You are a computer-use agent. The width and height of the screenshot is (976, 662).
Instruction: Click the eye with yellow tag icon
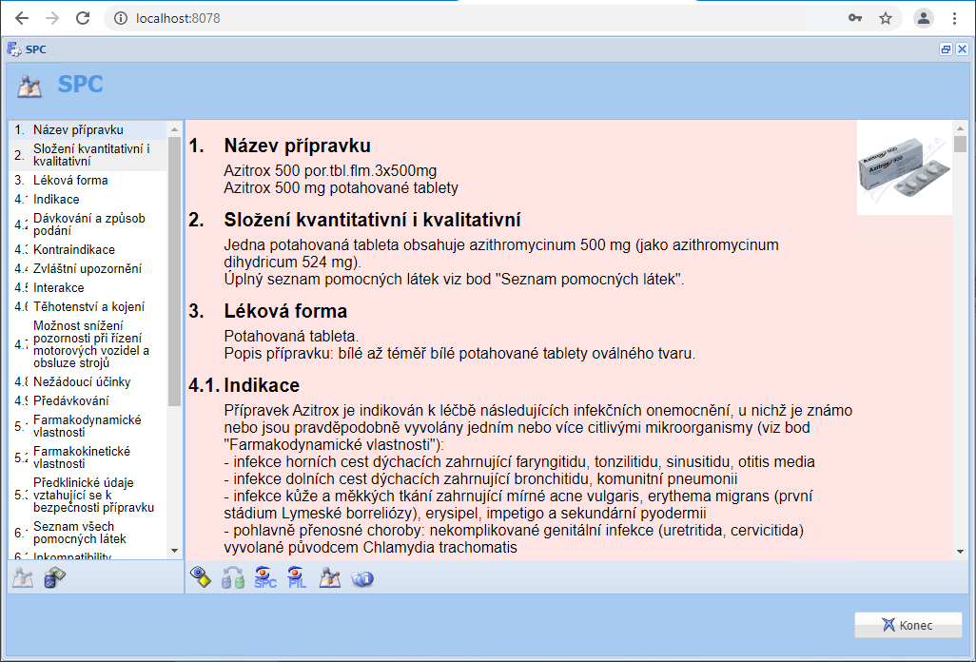point(201,577)
